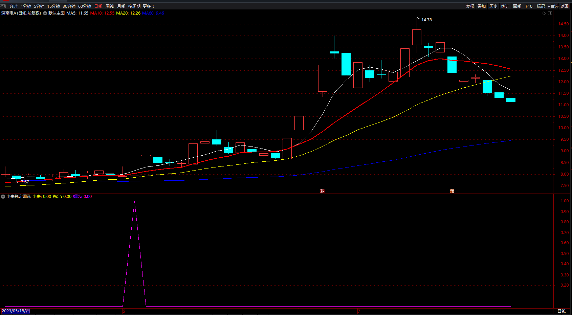572x315 pixels.
Task: Click the 叠加 overlay button
Action: 482,6
